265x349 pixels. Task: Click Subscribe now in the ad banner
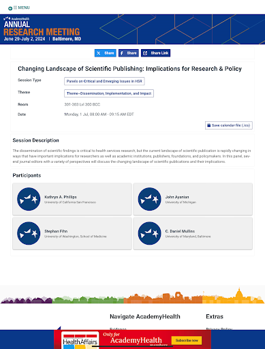[x=187, y=340]
